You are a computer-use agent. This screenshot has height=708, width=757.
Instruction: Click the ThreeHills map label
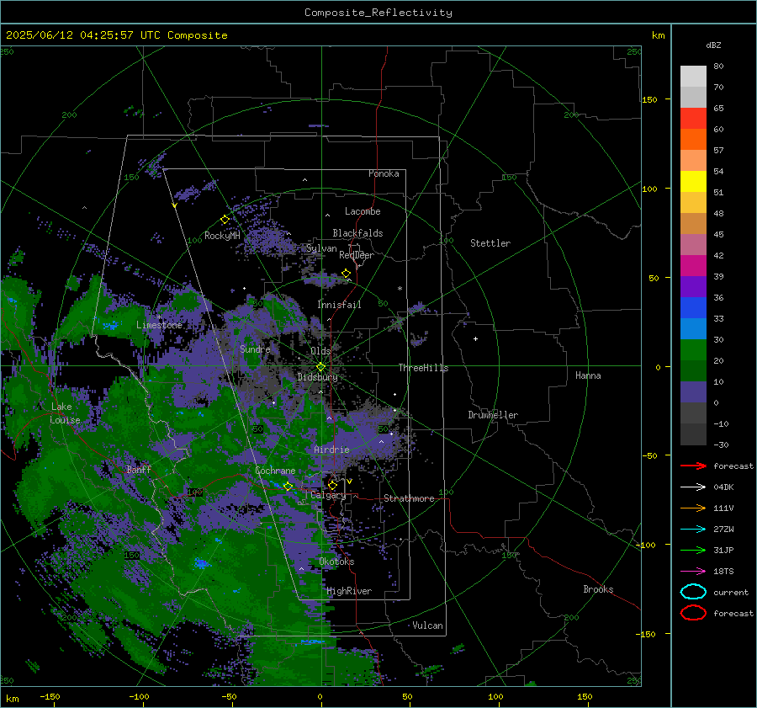(x=423, y=368)
